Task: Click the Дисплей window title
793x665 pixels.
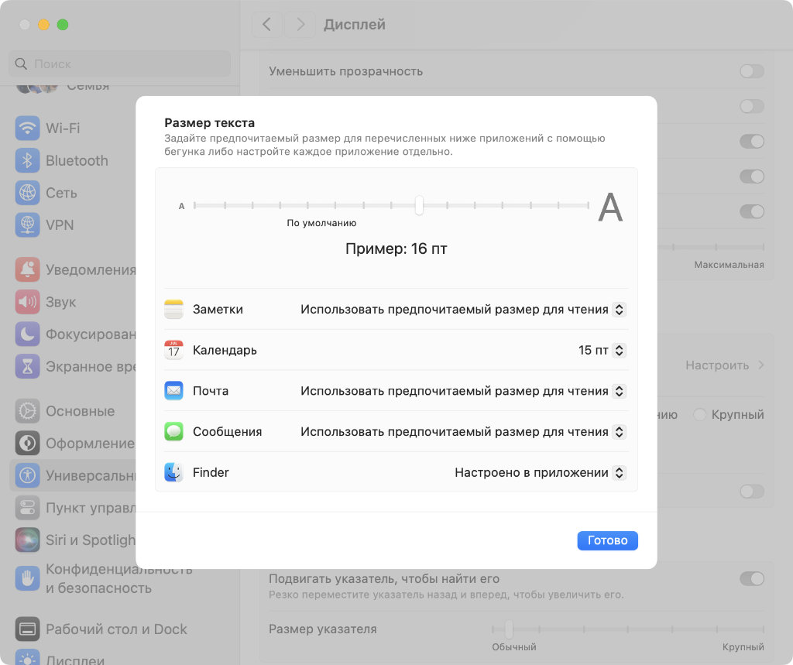Action: (x=355, y=24)
